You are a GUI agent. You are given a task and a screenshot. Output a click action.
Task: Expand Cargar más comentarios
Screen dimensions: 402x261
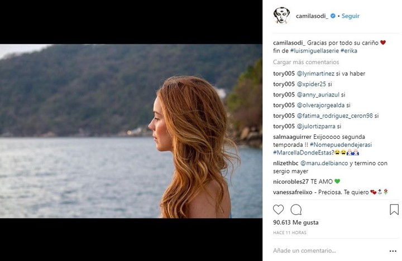click(306, 62)
